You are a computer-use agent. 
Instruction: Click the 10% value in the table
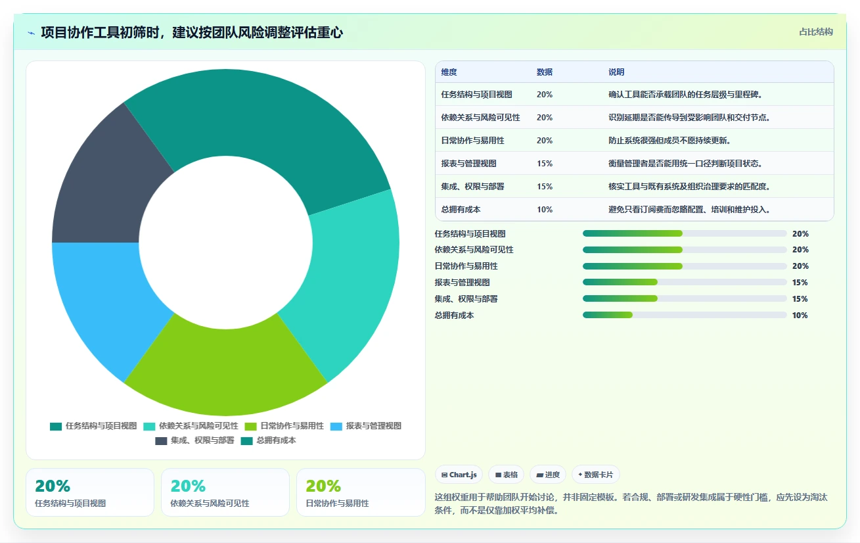[545, 210]
